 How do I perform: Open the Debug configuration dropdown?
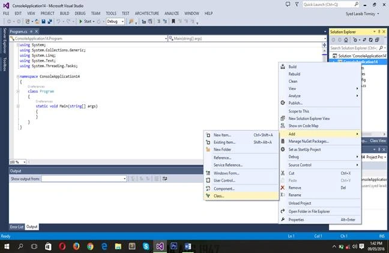pyautogui.click(x=115, y=22)
